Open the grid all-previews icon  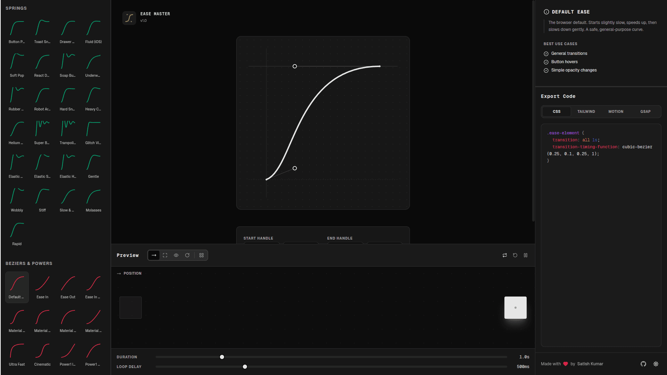[x=201, y=255]
